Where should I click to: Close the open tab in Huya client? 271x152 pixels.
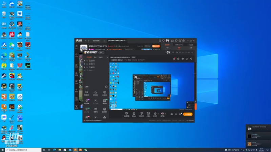126,41
